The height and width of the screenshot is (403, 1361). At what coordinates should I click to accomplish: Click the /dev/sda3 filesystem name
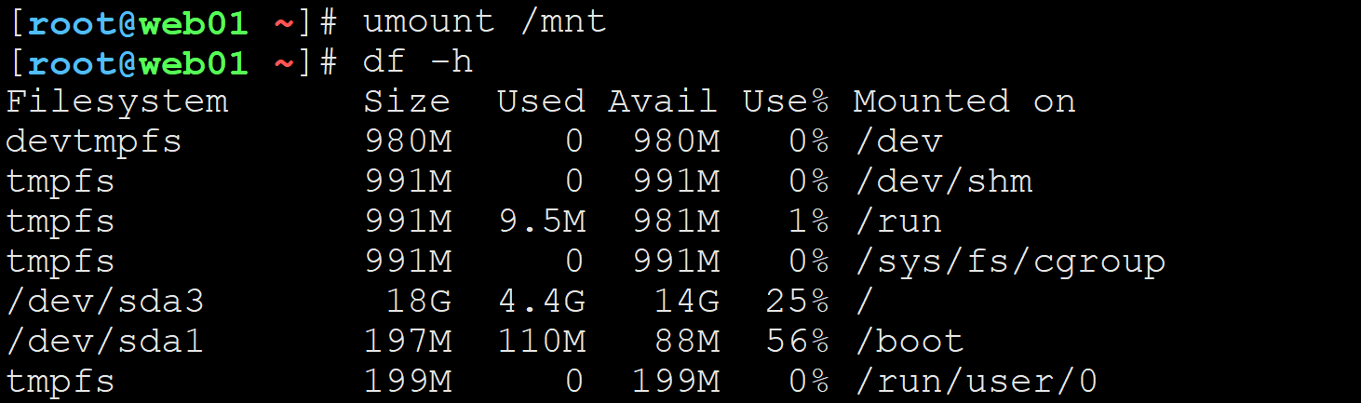[105, 302]
